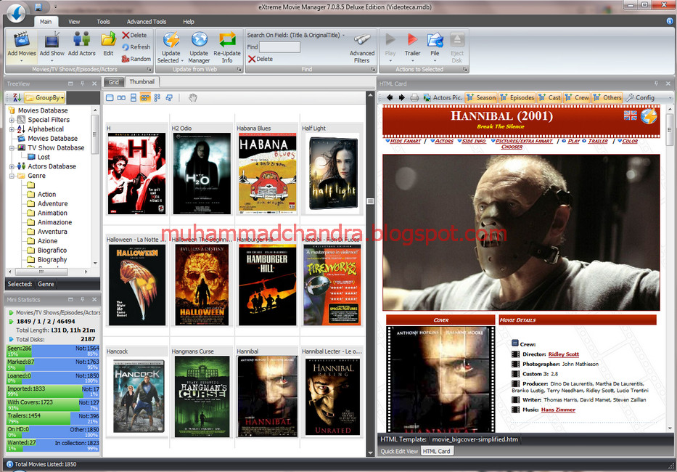Open the quick access toolbar dropdown

[55, 7]
